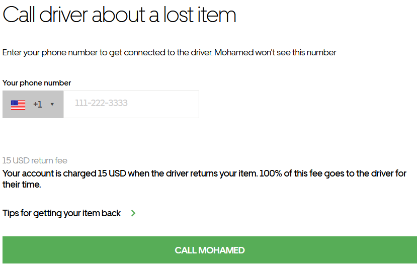The height and width of the screenshot is (265, 420).
Task: Call the driver with CALL MOHAMED button
Action: (x=210, y=250)
